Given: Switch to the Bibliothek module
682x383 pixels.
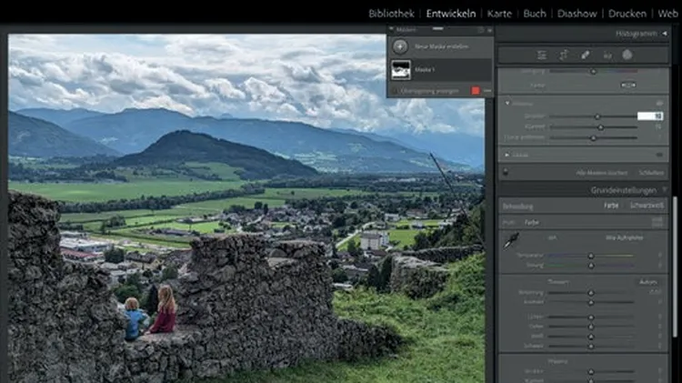Looking at the screenshot, I should (x=391, y=14).
